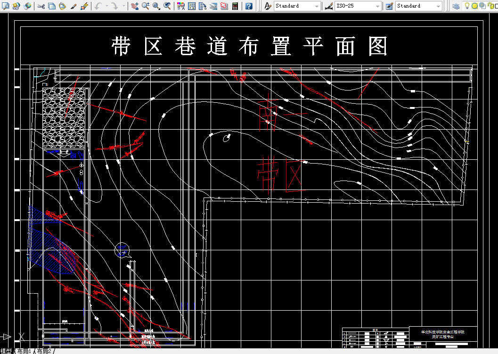The height and width of the screenshot is (354, 498).
Task: Open the Sheet Set Manager icon
Action: click(x=213, y=6)
